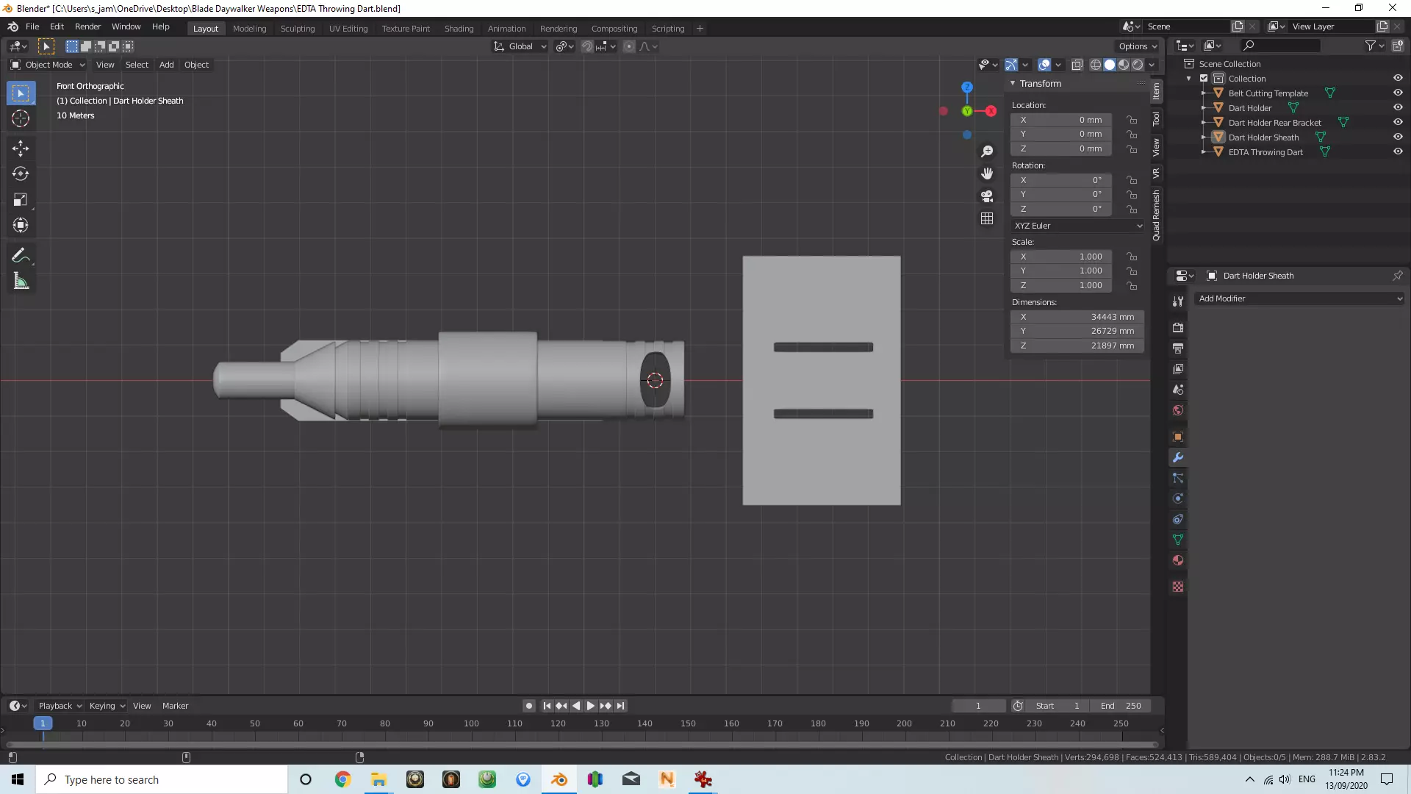Click the X dimension field showing 34443 mm
This screenshot has width=1411, height=794.
(x=1077, y=317)
